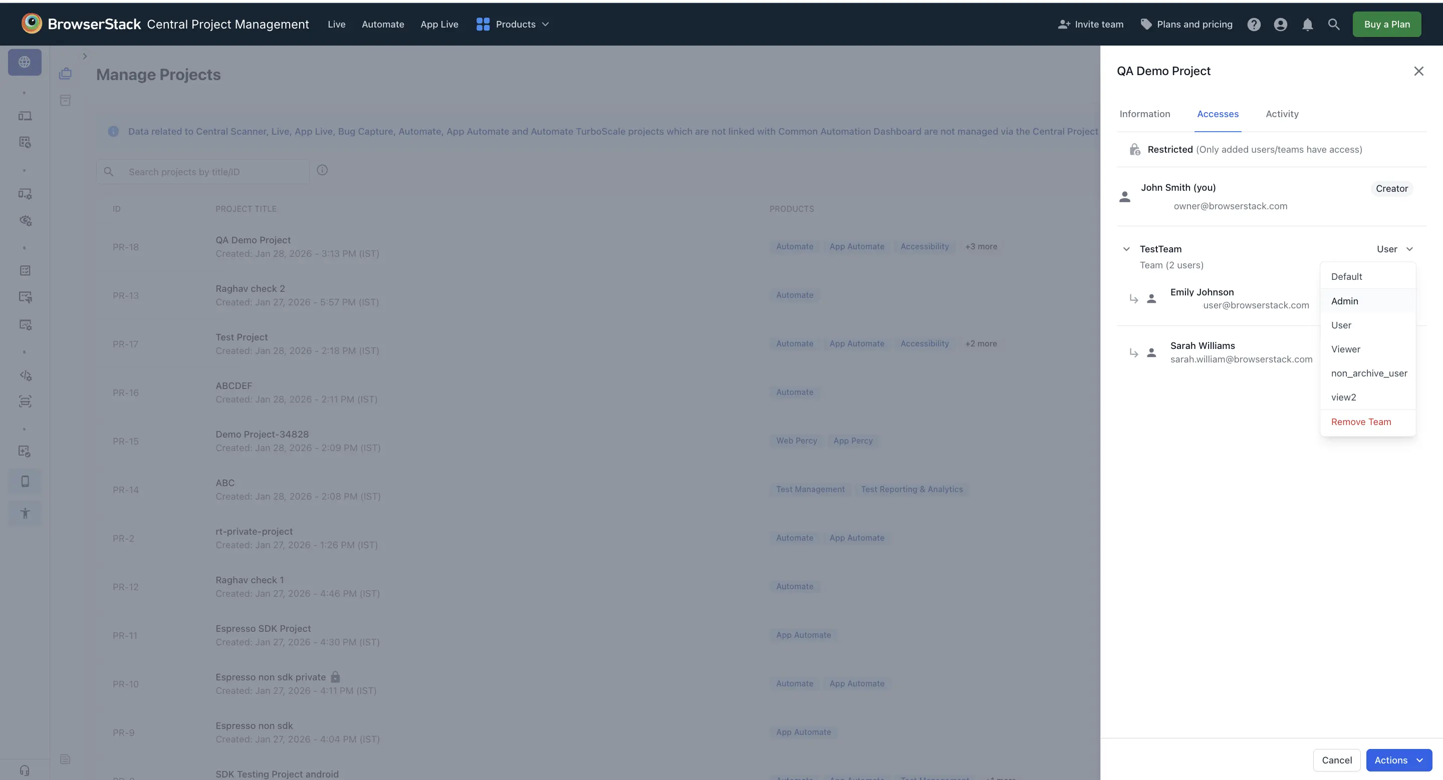Viewport: 1443px width, 780px height.
Task: Select the mobile device icon in the sidebar
Action: (x=25, y=481)
